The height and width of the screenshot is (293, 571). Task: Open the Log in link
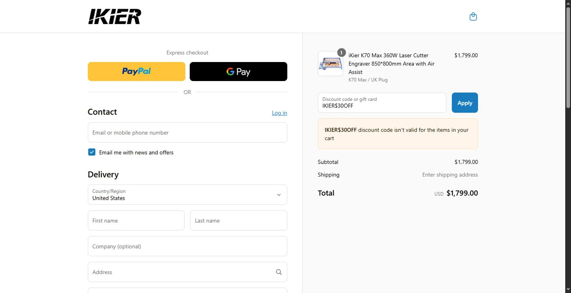[279, 113]
